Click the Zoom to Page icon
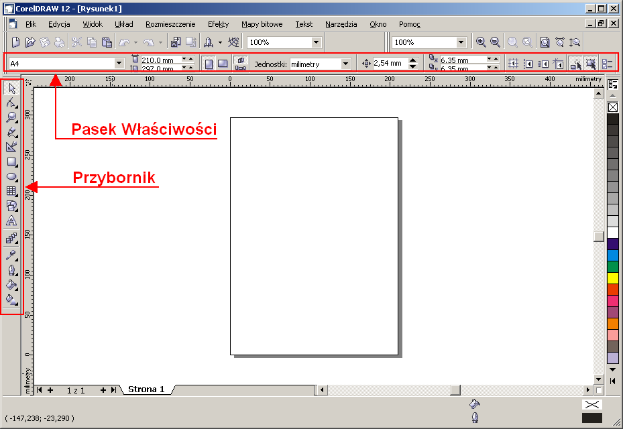 pyautogui.click(x=545, y=42)
